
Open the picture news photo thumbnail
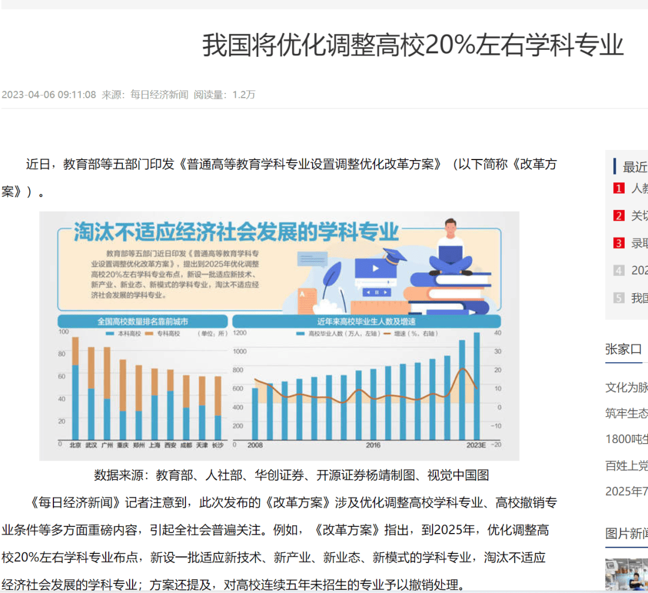[626, 574]
